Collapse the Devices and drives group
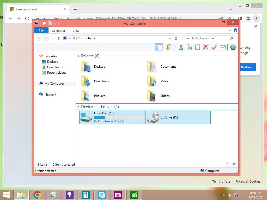 coord(78,107)
